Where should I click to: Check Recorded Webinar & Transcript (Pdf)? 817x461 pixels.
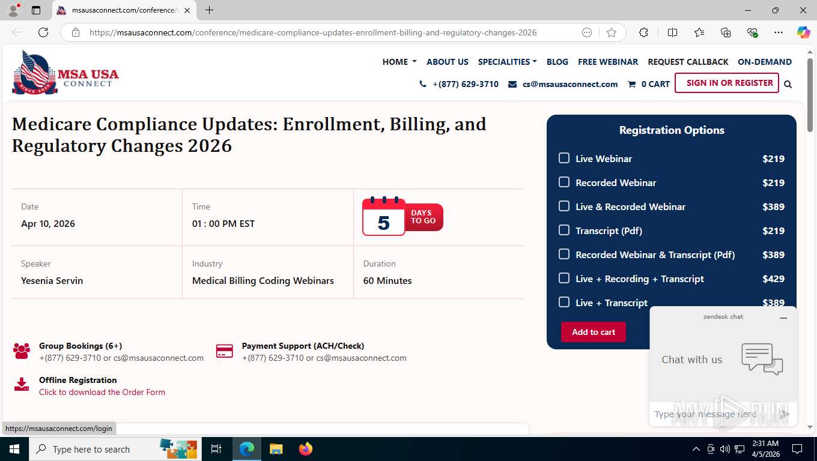point(564,254)
